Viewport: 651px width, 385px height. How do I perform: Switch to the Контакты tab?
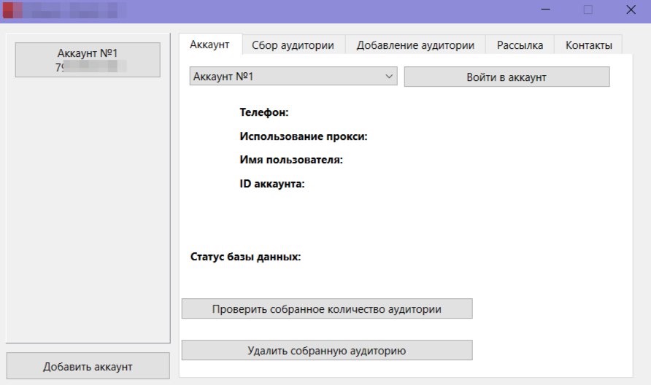pyautogui.click(x=588, y=44)
